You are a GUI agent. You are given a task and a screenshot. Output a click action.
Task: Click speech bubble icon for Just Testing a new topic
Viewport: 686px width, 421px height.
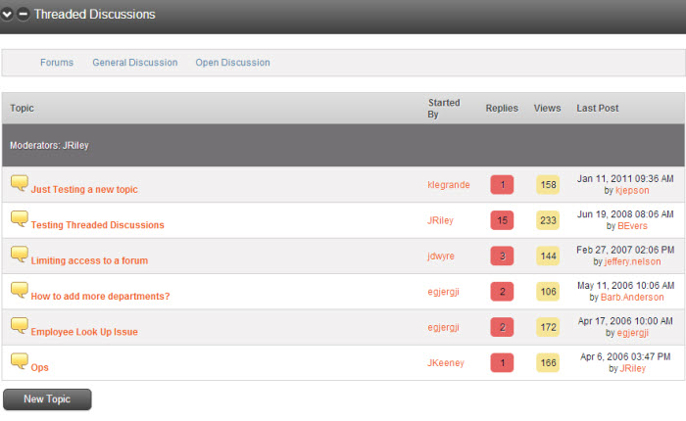tap(20, 183)
